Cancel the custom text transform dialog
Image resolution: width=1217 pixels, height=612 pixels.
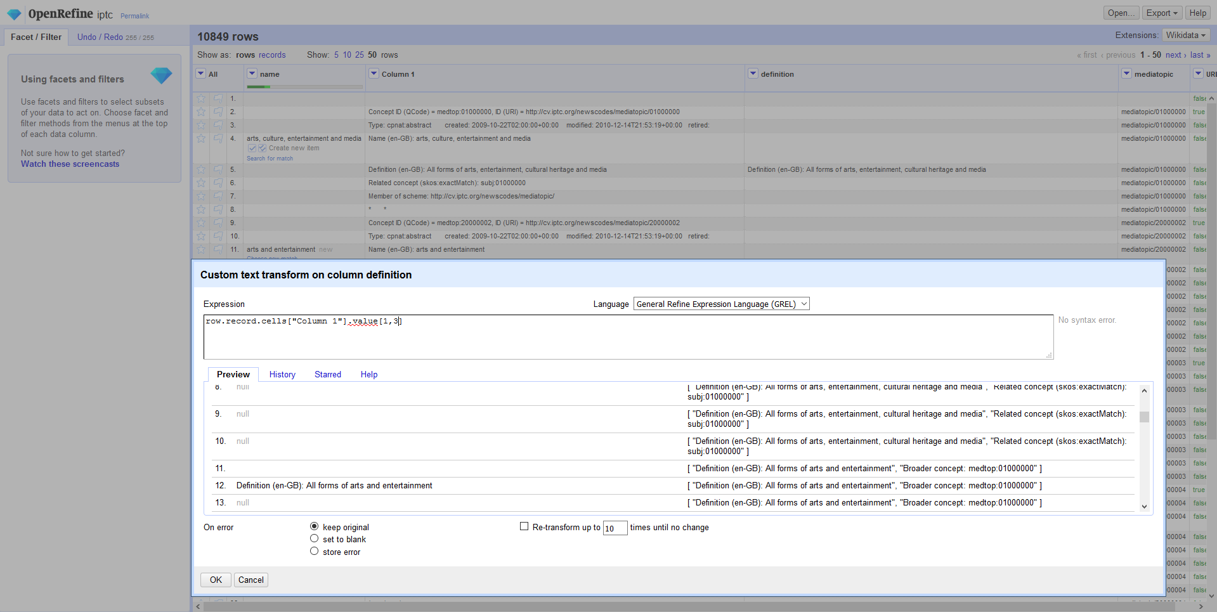(x=251, y=580)
